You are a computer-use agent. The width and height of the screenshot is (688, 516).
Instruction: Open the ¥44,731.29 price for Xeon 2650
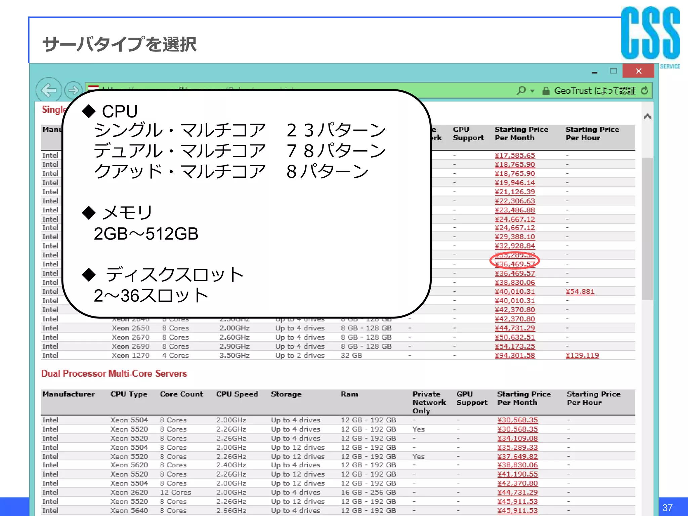pos(515,328)
